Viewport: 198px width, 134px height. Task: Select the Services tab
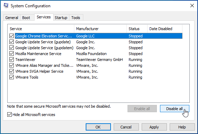(x=44, y=17)
